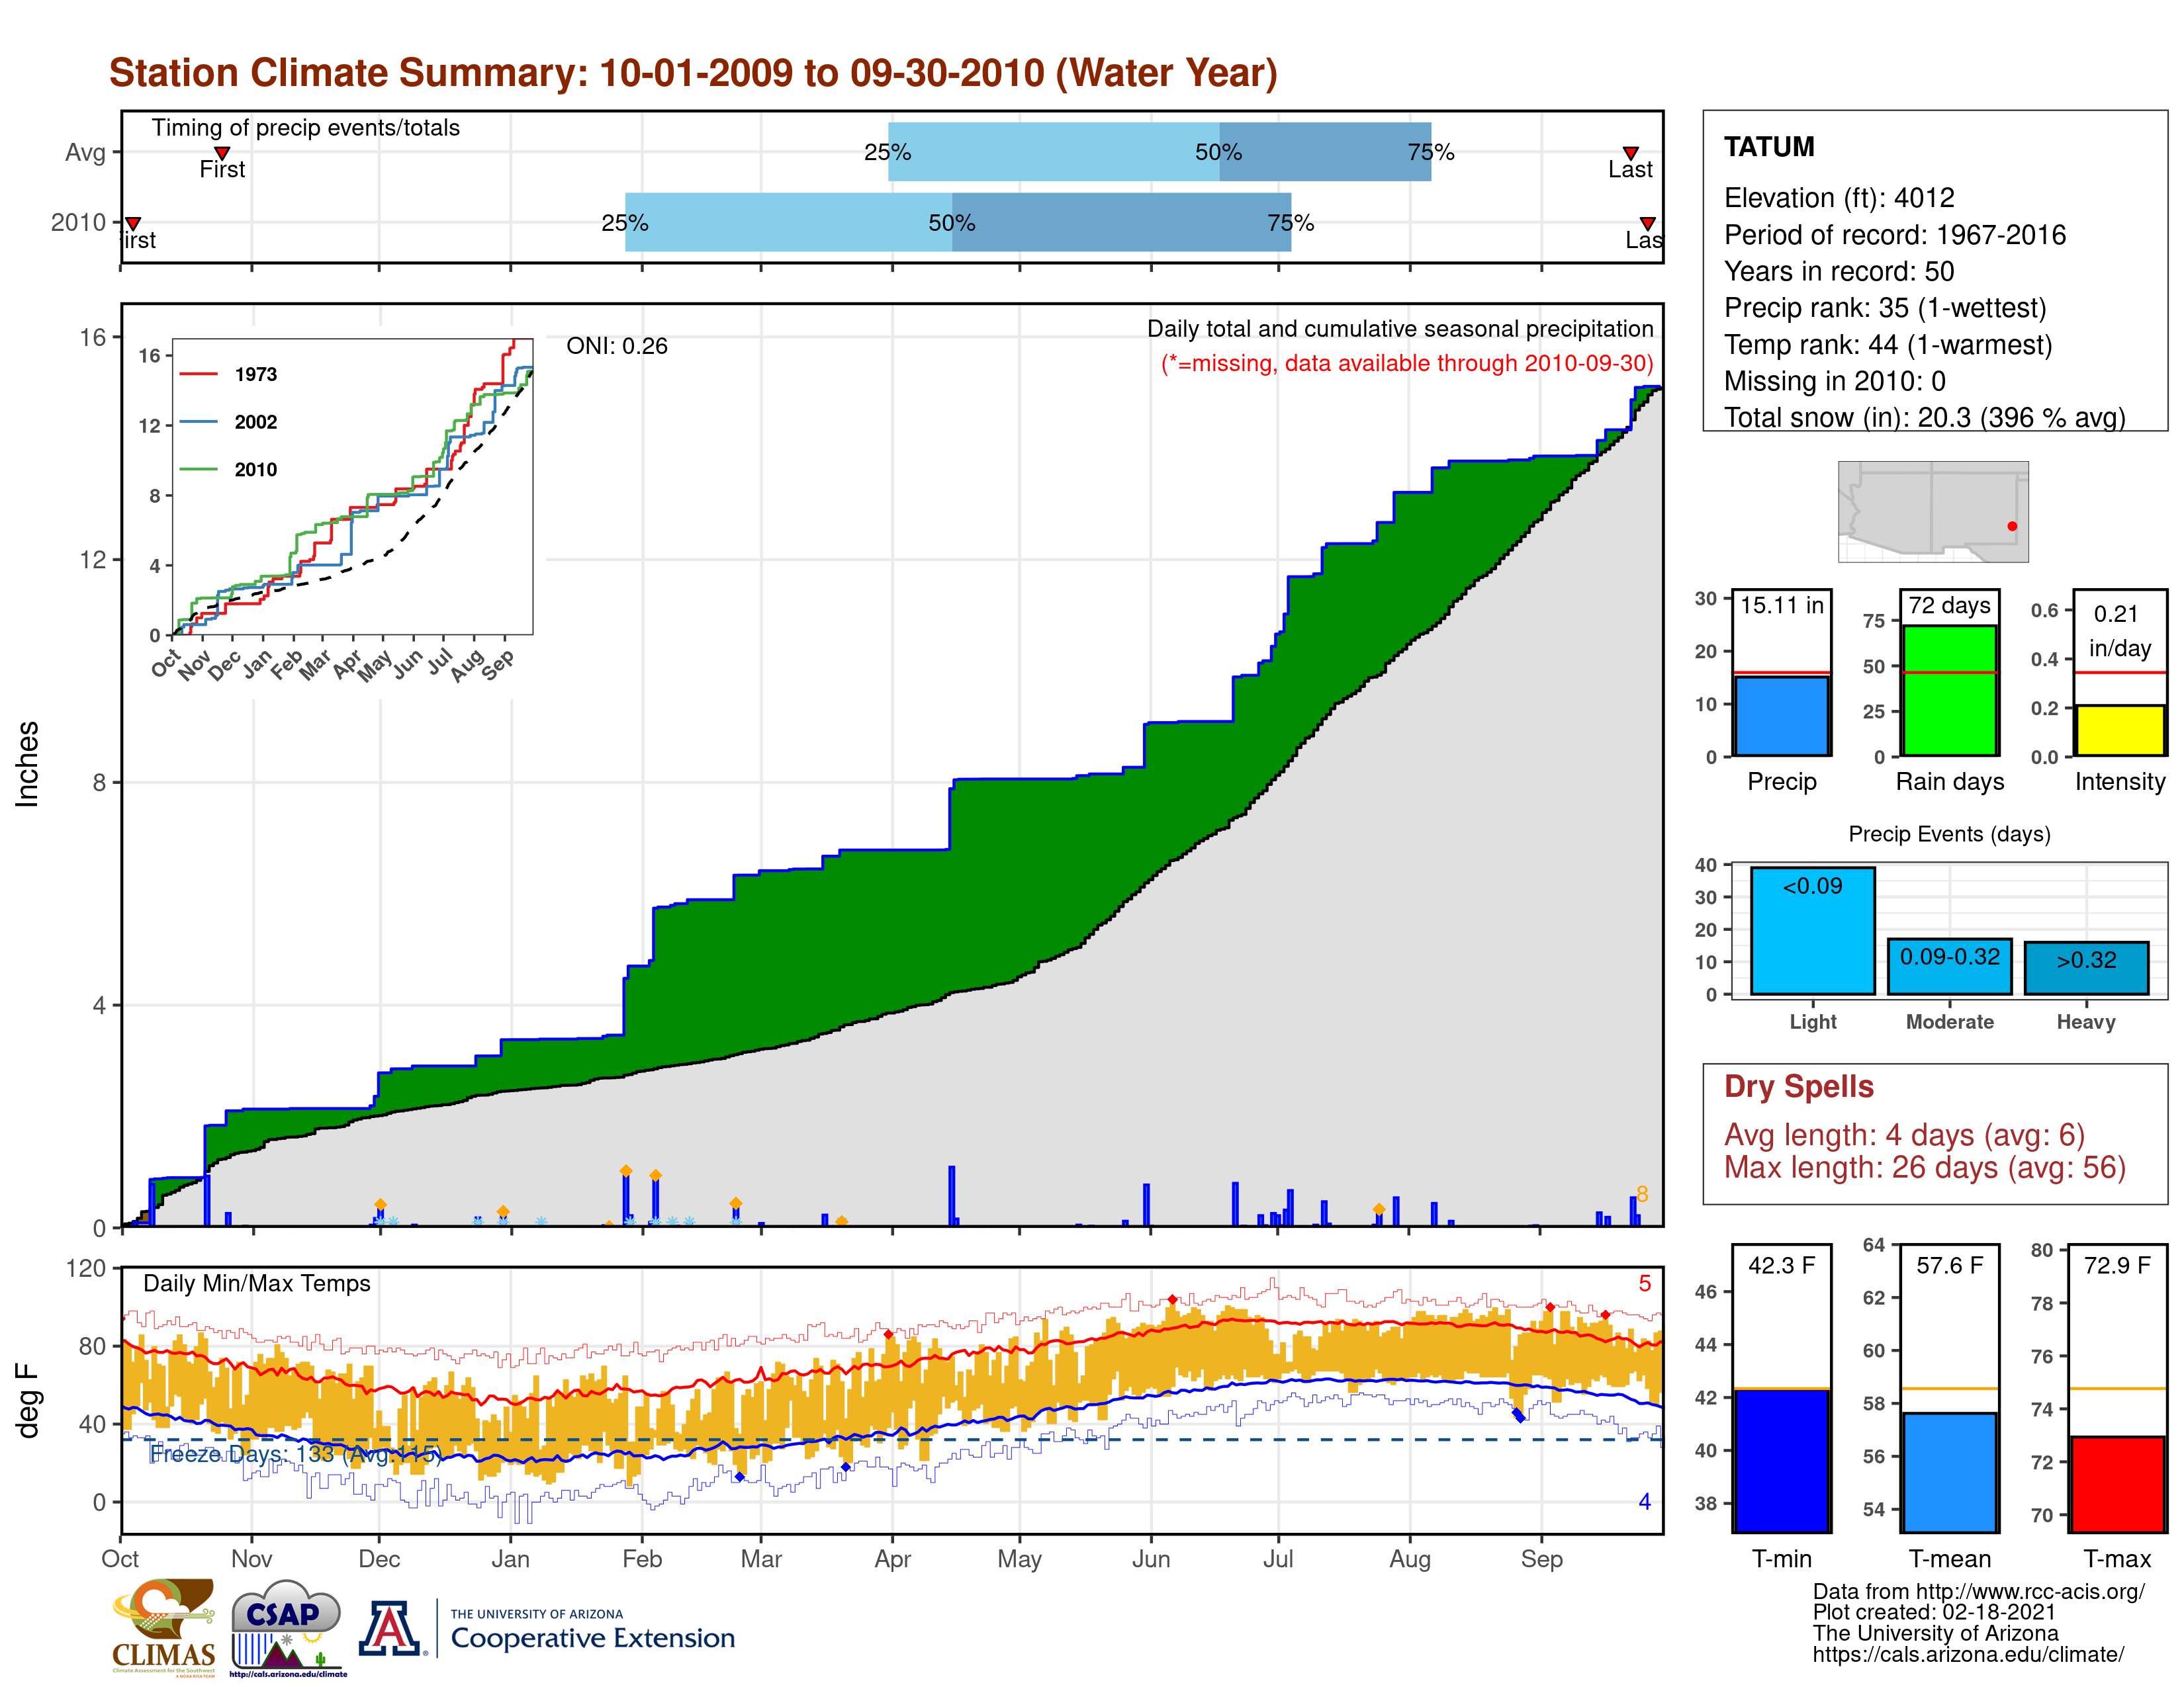Click the Station Climate Summary title
Image resolution: width=2184 pixels, height=1687 pixels.
coord(693,73)
